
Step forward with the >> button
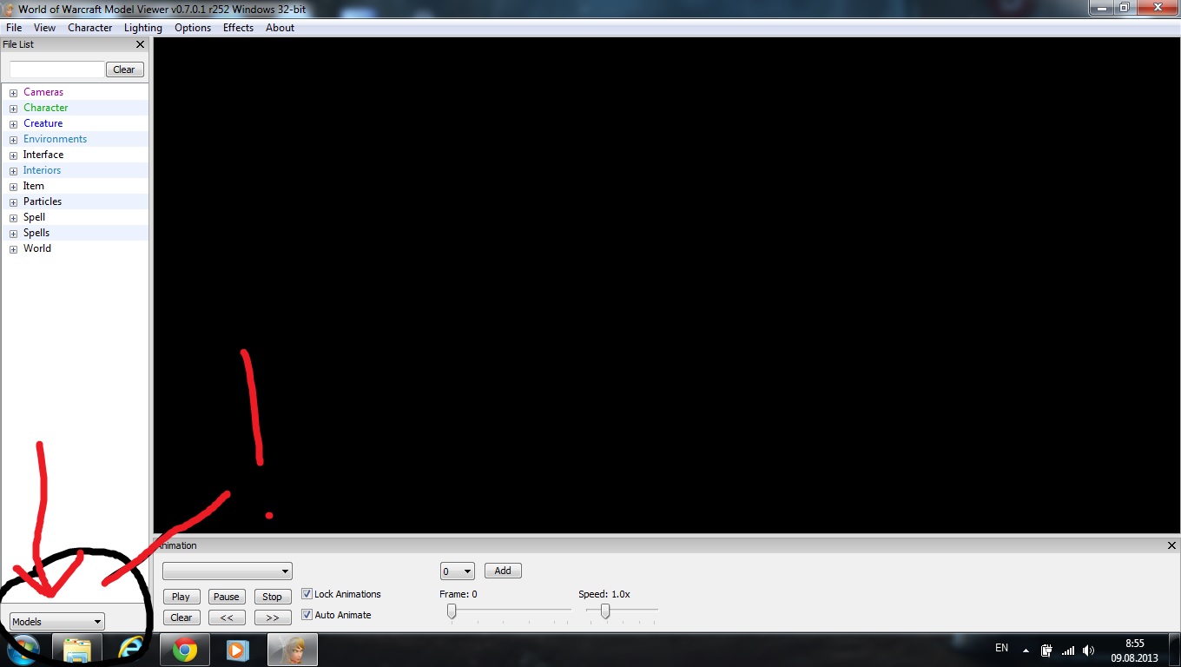[273, 617]
